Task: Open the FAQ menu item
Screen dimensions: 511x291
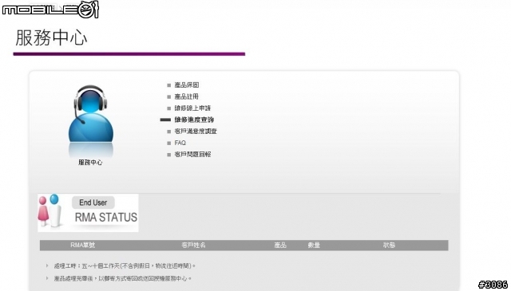Action: [180, 143]
